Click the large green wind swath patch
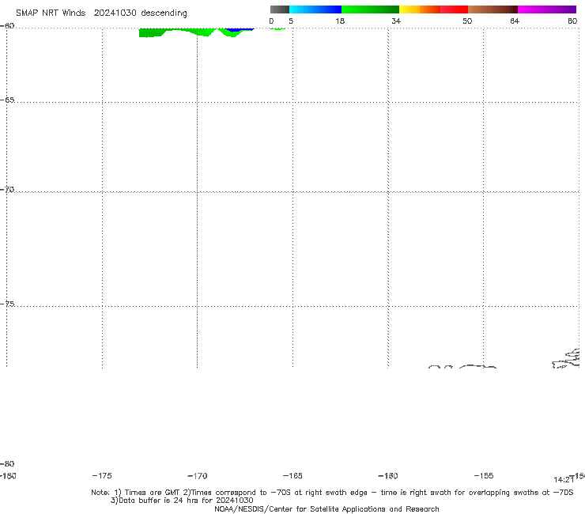 pos(177,32)
